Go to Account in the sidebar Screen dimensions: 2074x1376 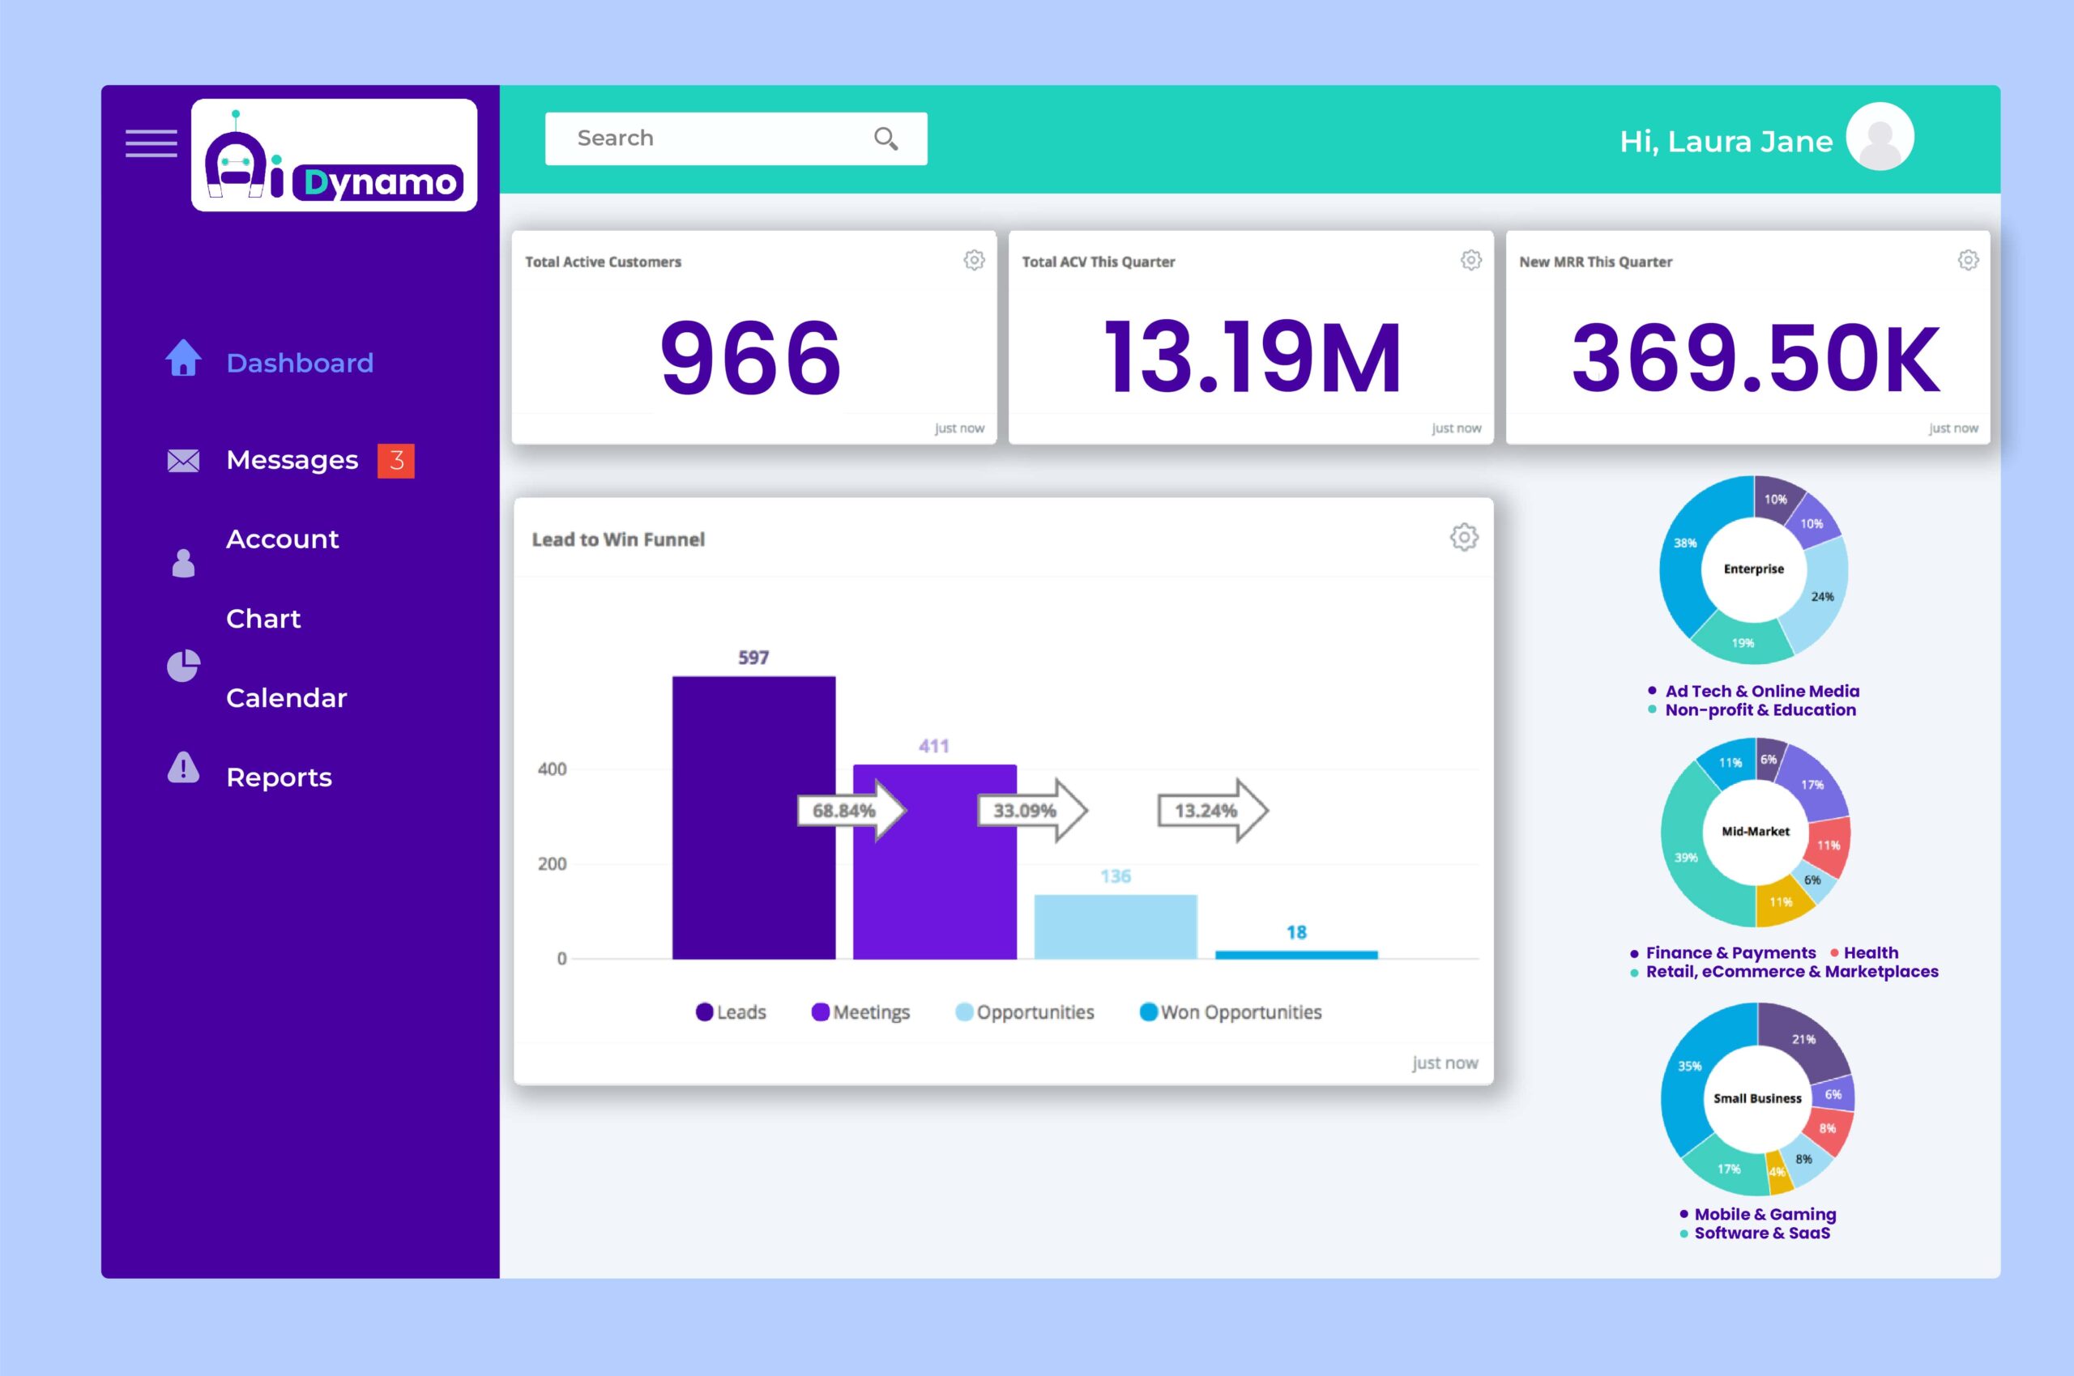coord(282,539)
